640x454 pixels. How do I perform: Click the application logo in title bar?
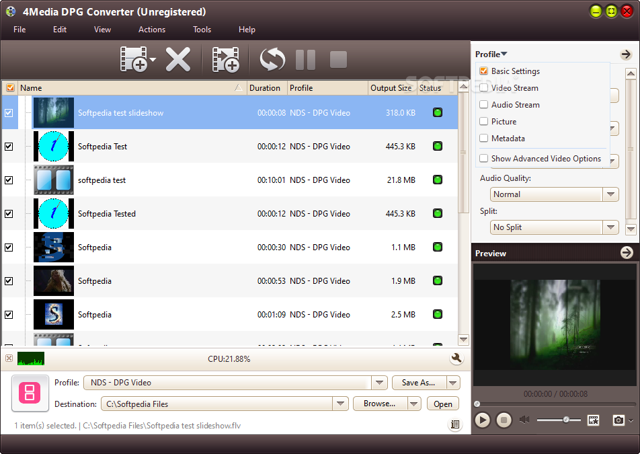[x=11, y=11]
